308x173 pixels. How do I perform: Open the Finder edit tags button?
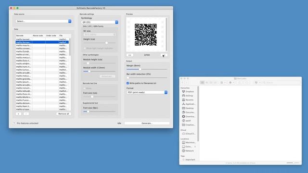click(247, 83)
